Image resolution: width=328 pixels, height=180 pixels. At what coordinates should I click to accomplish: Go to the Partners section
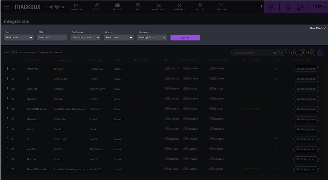179,7
